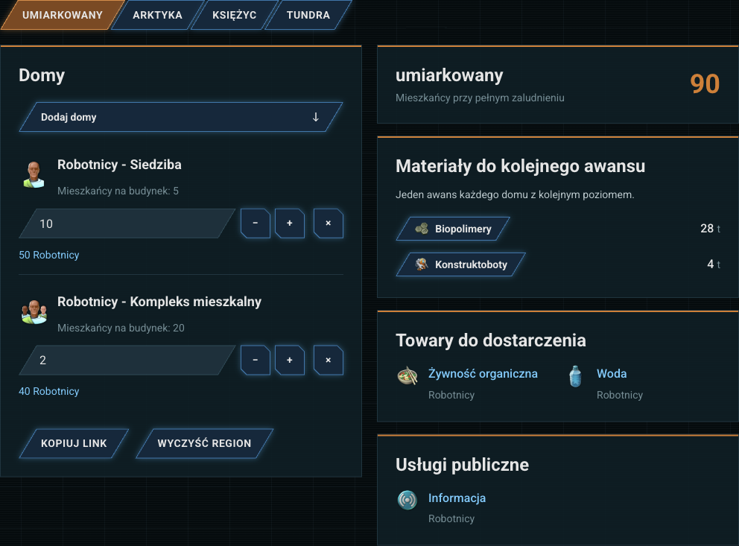
Task: Open the Żywność organiczna link
Action: click(x=483, y=374)
